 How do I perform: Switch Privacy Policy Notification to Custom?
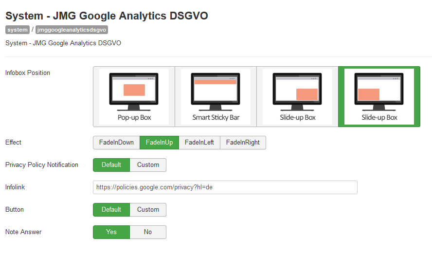pos(148,165)
